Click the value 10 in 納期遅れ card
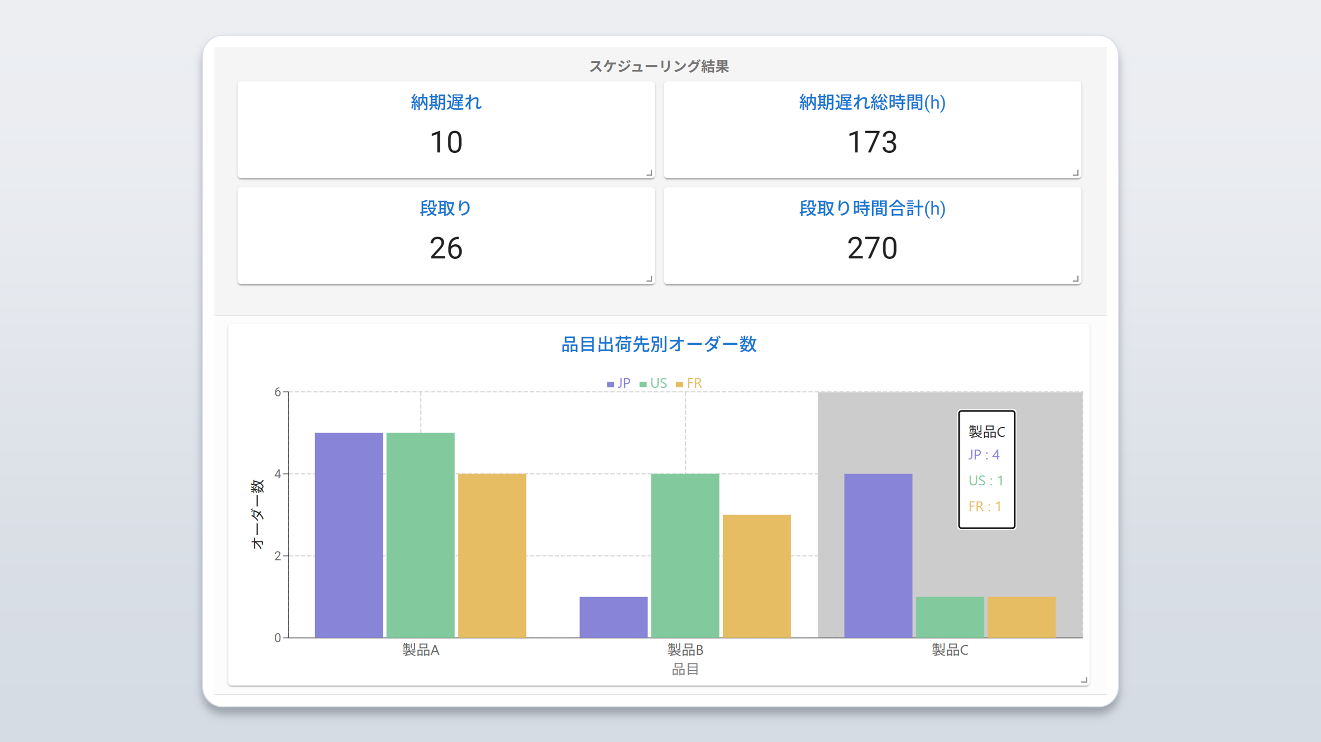 446,142
